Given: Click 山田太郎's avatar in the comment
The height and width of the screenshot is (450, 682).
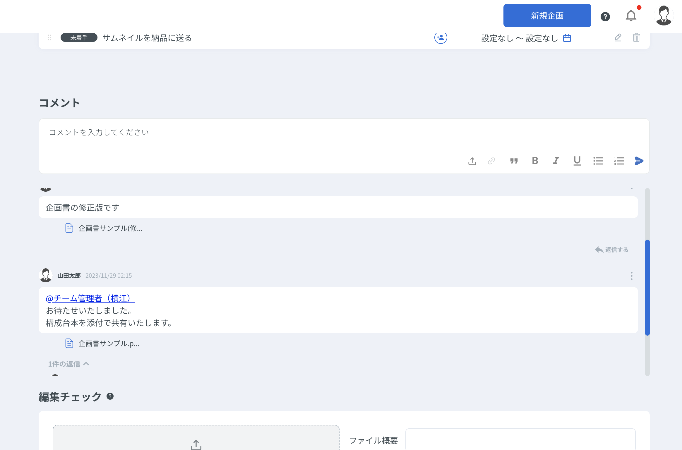Looking at the screenshot, I should [46, 275].
